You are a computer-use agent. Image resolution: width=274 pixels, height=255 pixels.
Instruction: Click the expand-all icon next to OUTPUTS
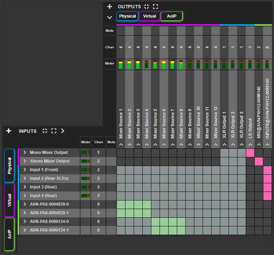click(156, 6)
